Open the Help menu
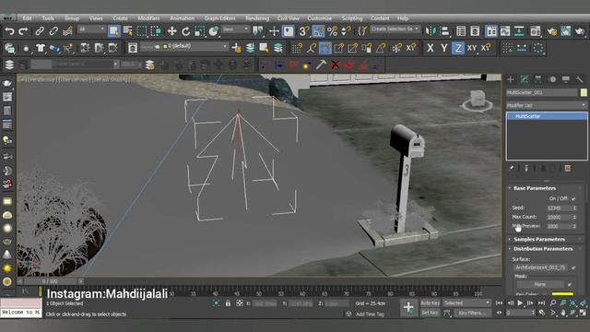The width and height of the screenshot is (590, 332). pyautogui.click(x=403, y=18)
